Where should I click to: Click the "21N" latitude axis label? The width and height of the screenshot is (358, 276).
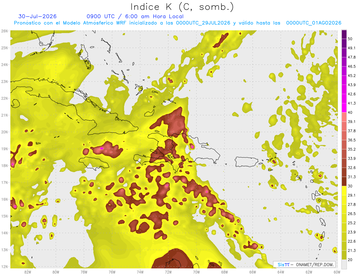point(4,115)
